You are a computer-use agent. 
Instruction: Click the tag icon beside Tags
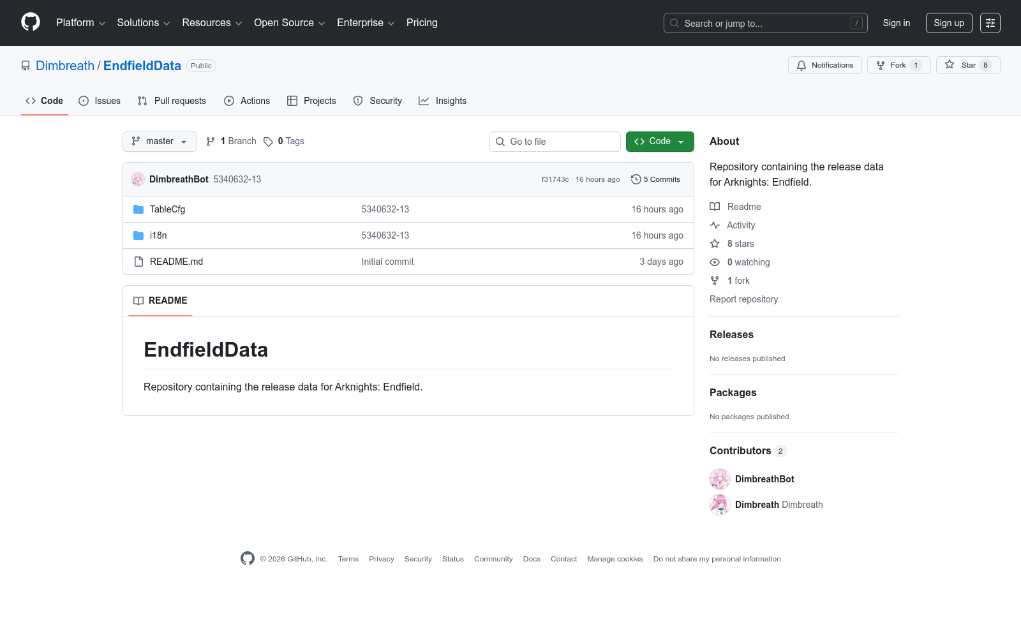tap(269, 142)
